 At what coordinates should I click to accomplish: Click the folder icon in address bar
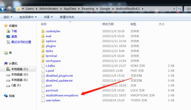tap(19, 9)
